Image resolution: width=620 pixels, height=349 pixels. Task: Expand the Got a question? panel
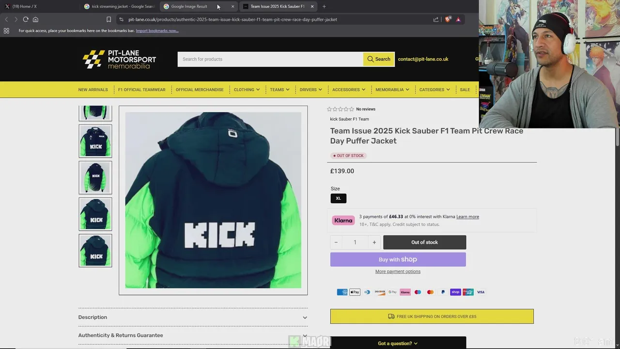point(398,343)
